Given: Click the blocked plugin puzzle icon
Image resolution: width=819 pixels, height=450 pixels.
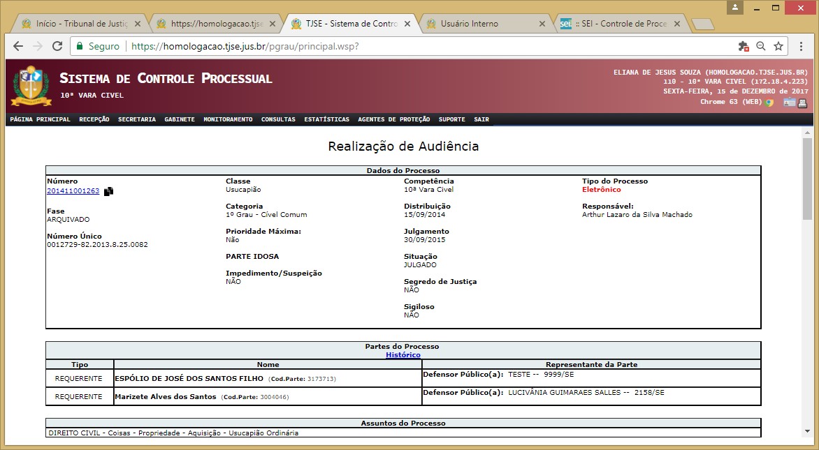Looking at the screenshot, I should click(x=743, y=46).
